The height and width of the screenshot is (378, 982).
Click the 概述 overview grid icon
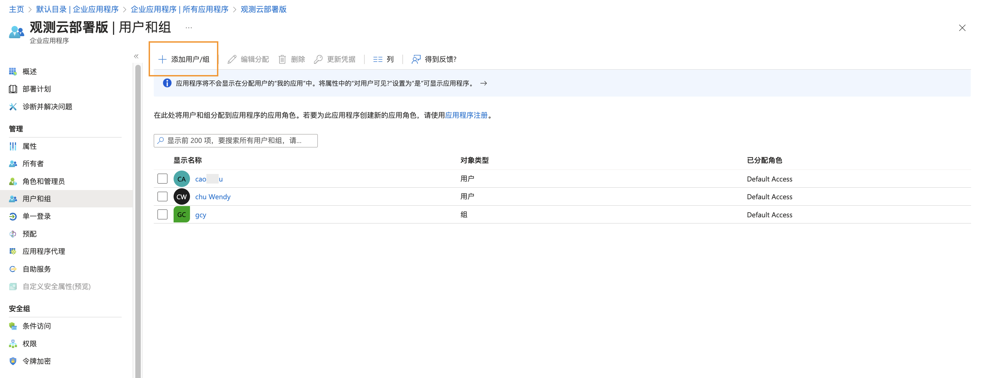coord(13,72)
